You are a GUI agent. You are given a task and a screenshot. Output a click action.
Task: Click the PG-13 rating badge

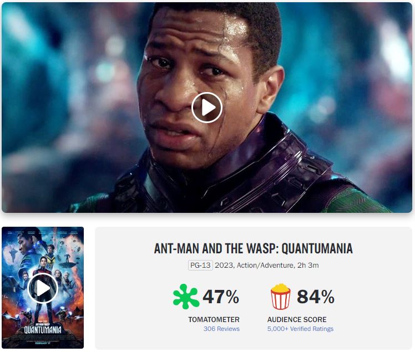coord(200,265)
